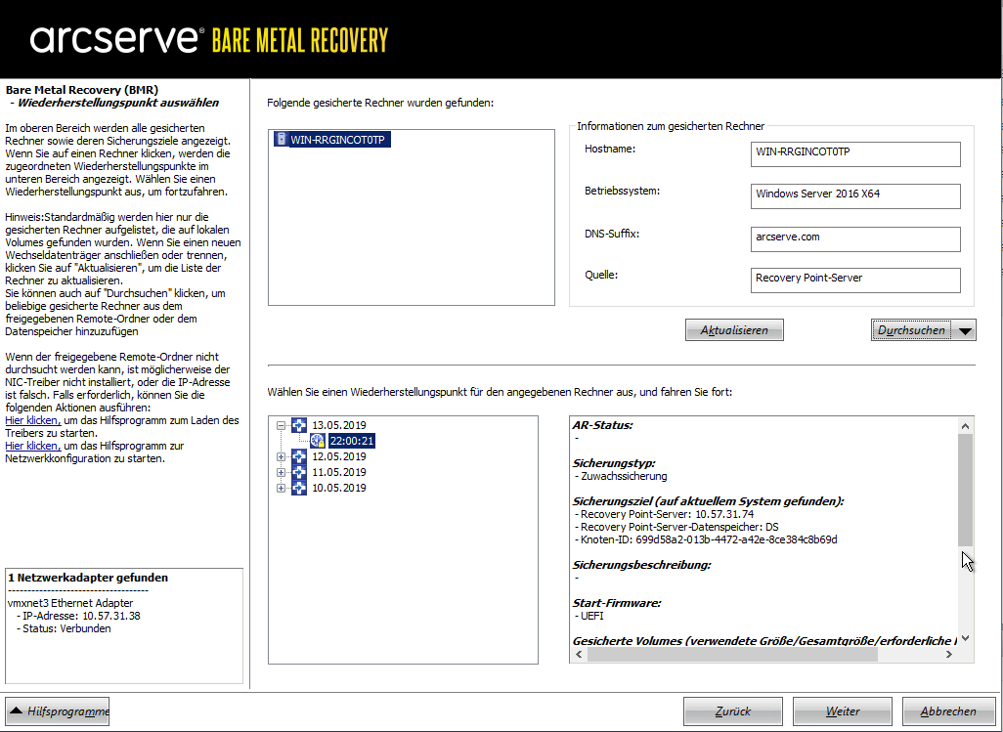Screen dimensions: 1003x732
Task: Collapse the 13.05.2019 tree node
Action: pos(281,425)
